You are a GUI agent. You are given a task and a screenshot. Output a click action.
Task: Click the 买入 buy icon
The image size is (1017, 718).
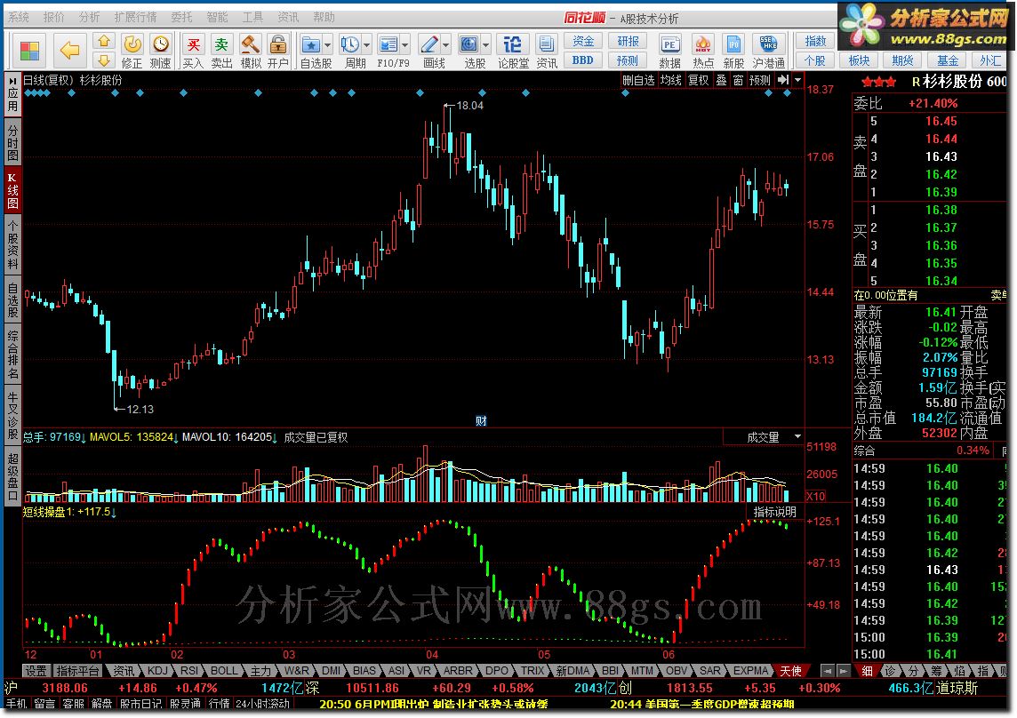pyautogui.click(x=193, y=44)
